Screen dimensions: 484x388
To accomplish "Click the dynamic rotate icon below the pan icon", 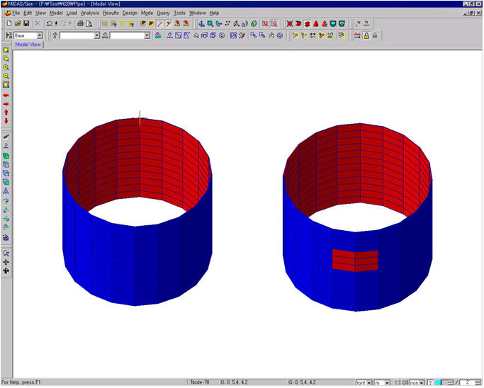I will (6, 270).
